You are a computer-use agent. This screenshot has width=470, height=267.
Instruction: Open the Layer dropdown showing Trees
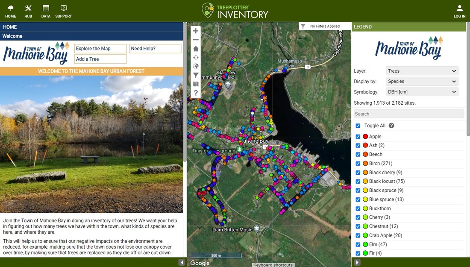point(422,71)
